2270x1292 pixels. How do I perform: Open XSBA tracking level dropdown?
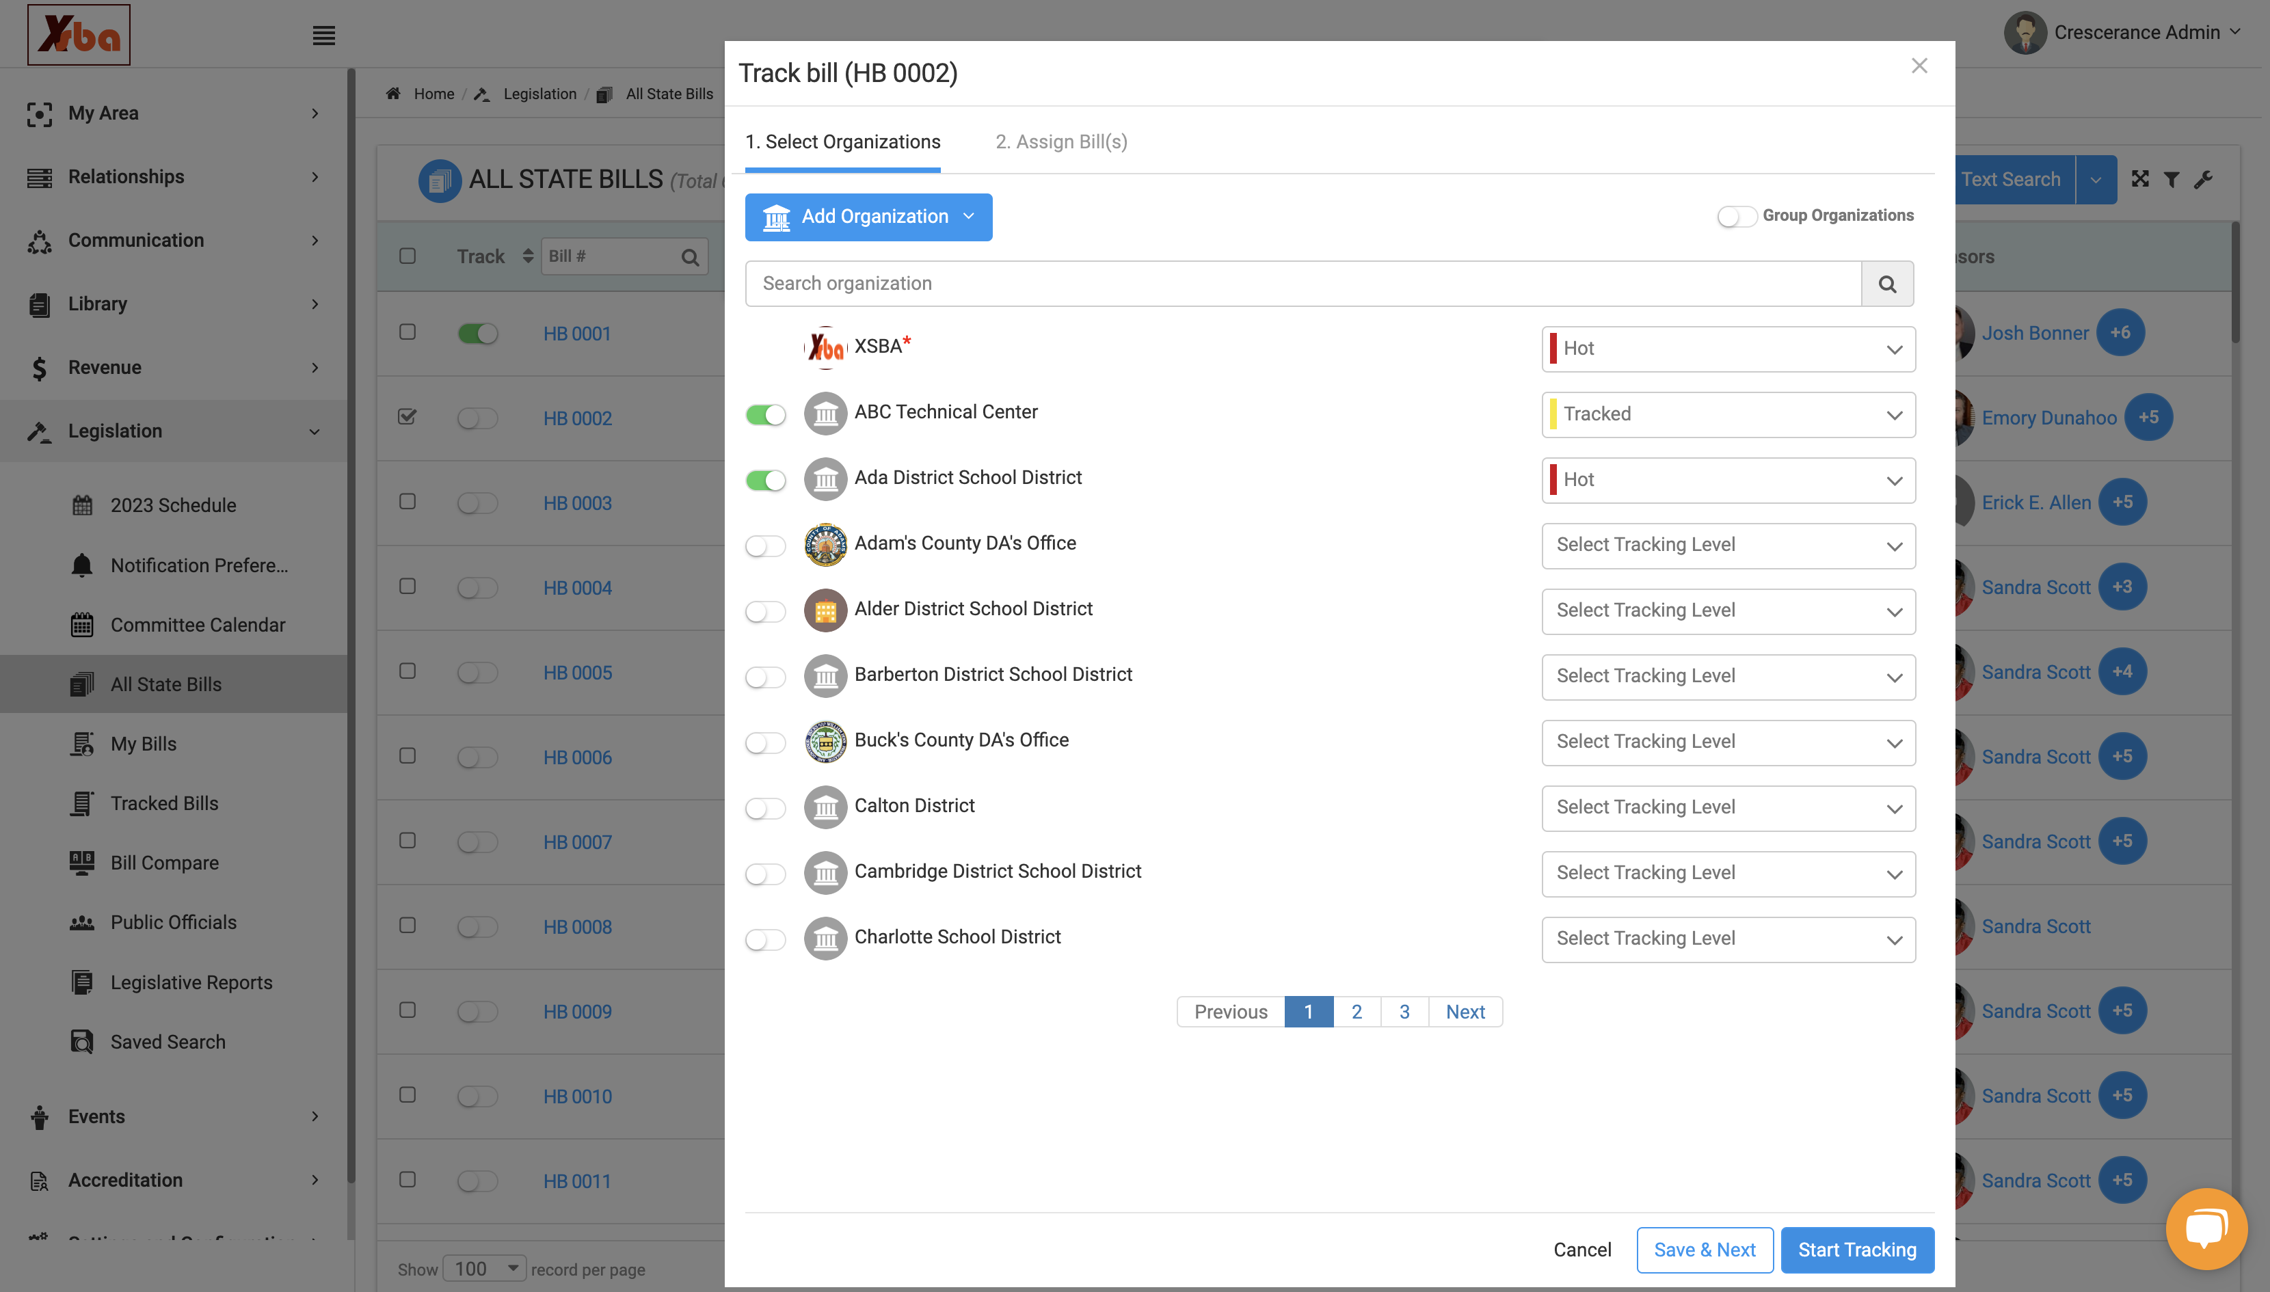[1728, 349]
